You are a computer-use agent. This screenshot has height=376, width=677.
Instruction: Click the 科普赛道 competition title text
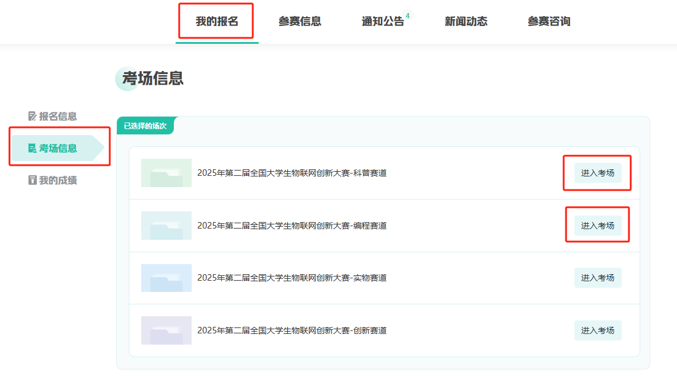coord(292,173)
